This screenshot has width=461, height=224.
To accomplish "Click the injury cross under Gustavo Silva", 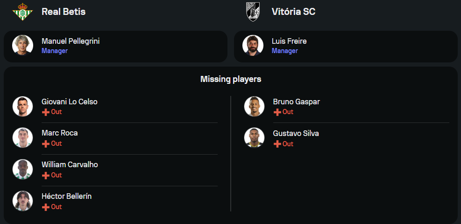I will pos(277,144).
